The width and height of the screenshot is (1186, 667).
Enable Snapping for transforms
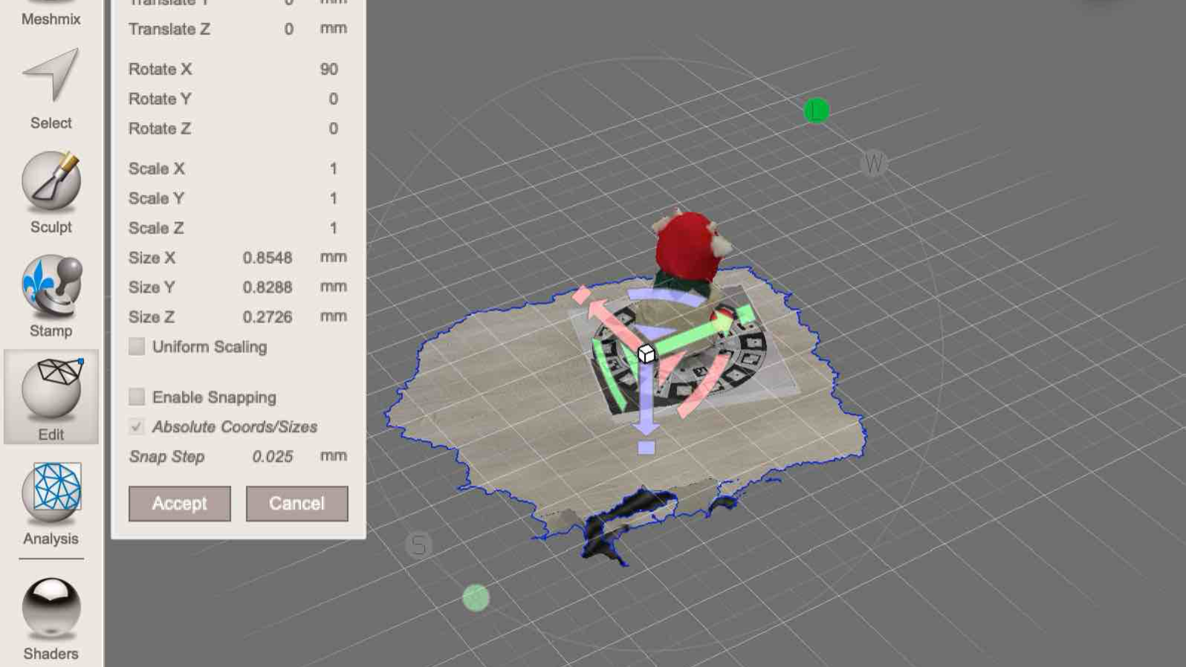point(136,397)
